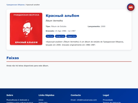138x103 pixels.
Task: Click the Links Rápidos footer heading
Action: 46,95
